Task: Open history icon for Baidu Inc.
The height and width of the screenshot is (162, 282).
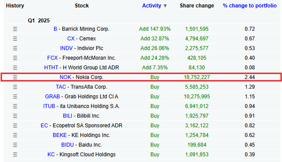Action: click(15, 145)
